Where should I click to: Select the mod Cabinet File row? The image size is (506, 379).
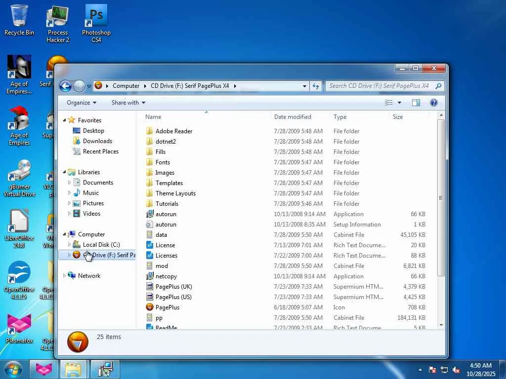click(285, 266)
